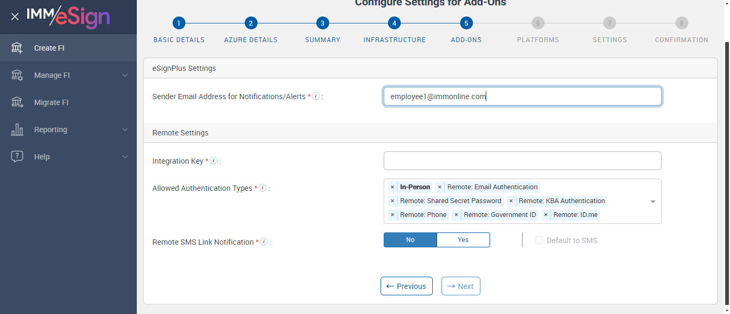Enable the Default to SMS checkbox
This screenshot has width=730, height=314.
539,240
